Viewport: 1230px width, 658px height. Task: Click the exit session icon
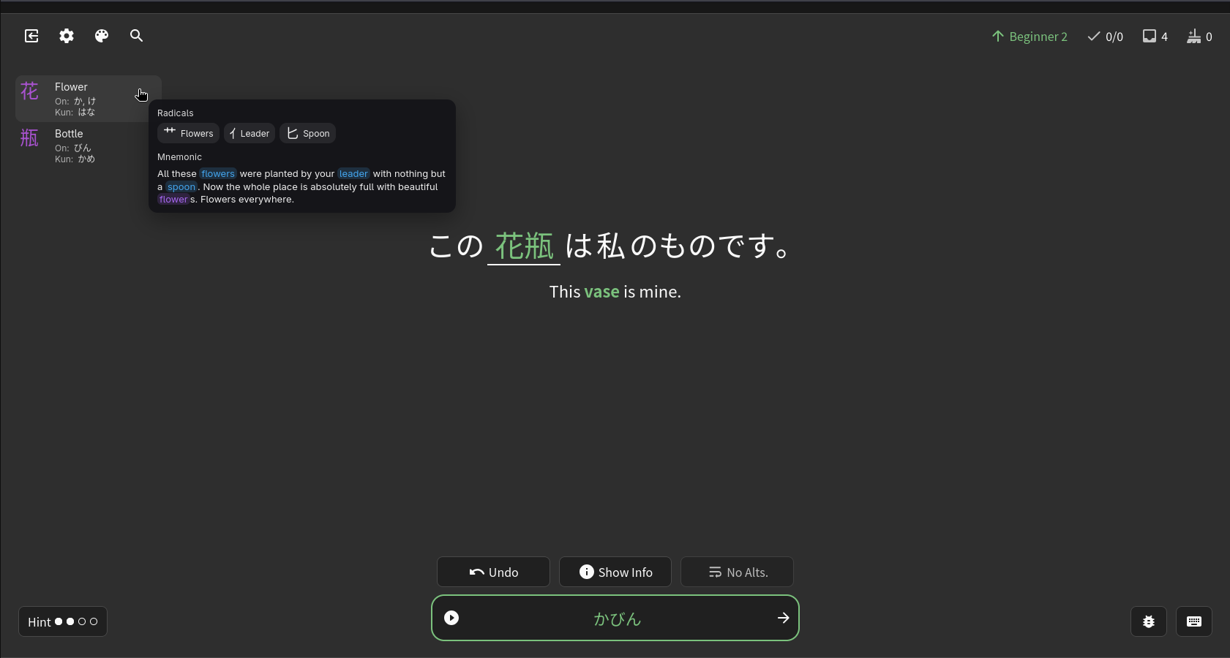(31, 36)
